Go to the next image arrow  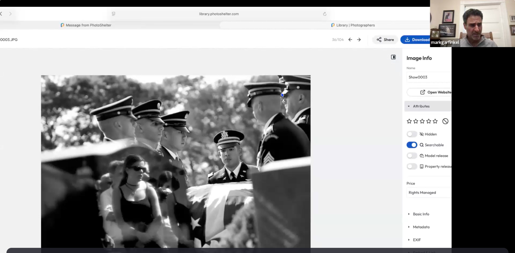[359, 40]
